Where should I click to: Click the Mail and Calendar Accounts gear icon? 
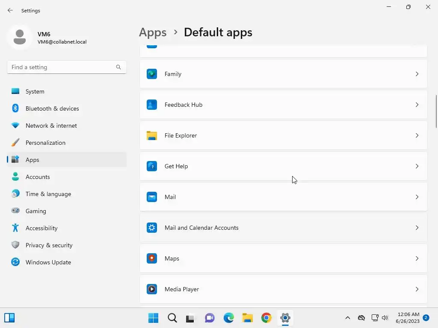[152, 228]
